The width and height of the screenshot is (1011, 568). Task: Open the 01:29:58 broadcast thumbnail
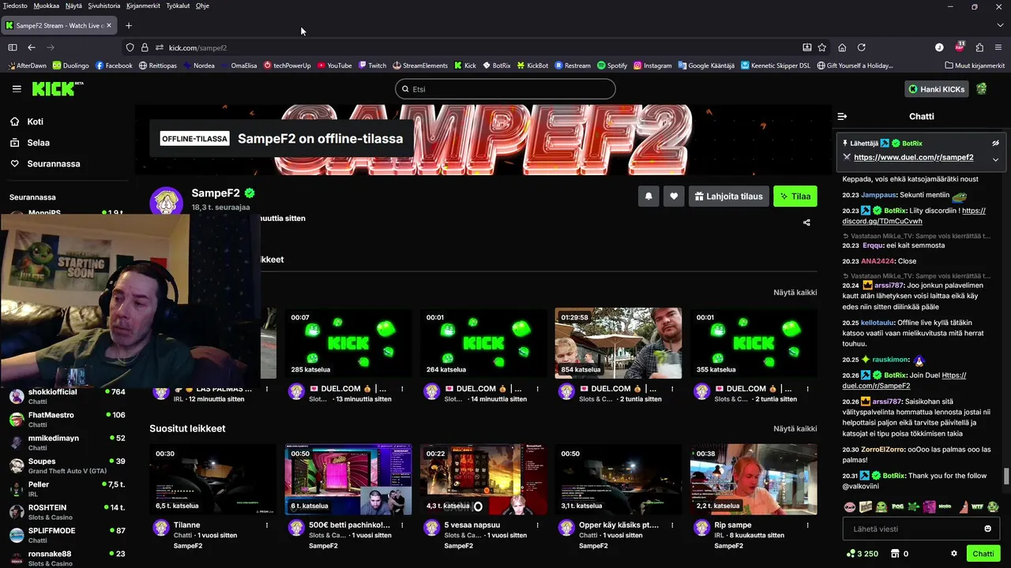[618, 343]
